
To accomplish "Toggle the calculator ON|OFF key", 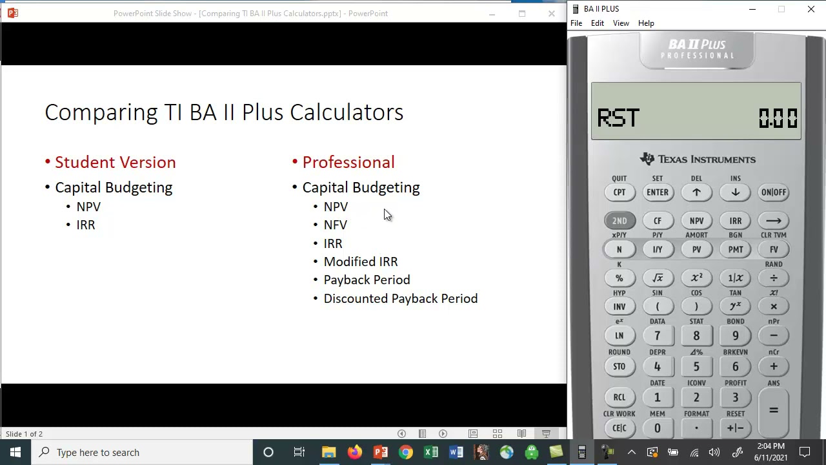I will click(x=774, y=192).
